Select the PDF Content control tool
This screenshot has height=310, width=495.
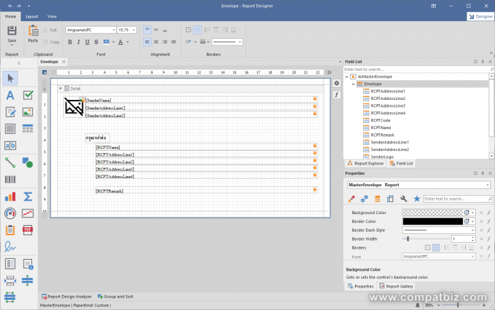[28, 230]
